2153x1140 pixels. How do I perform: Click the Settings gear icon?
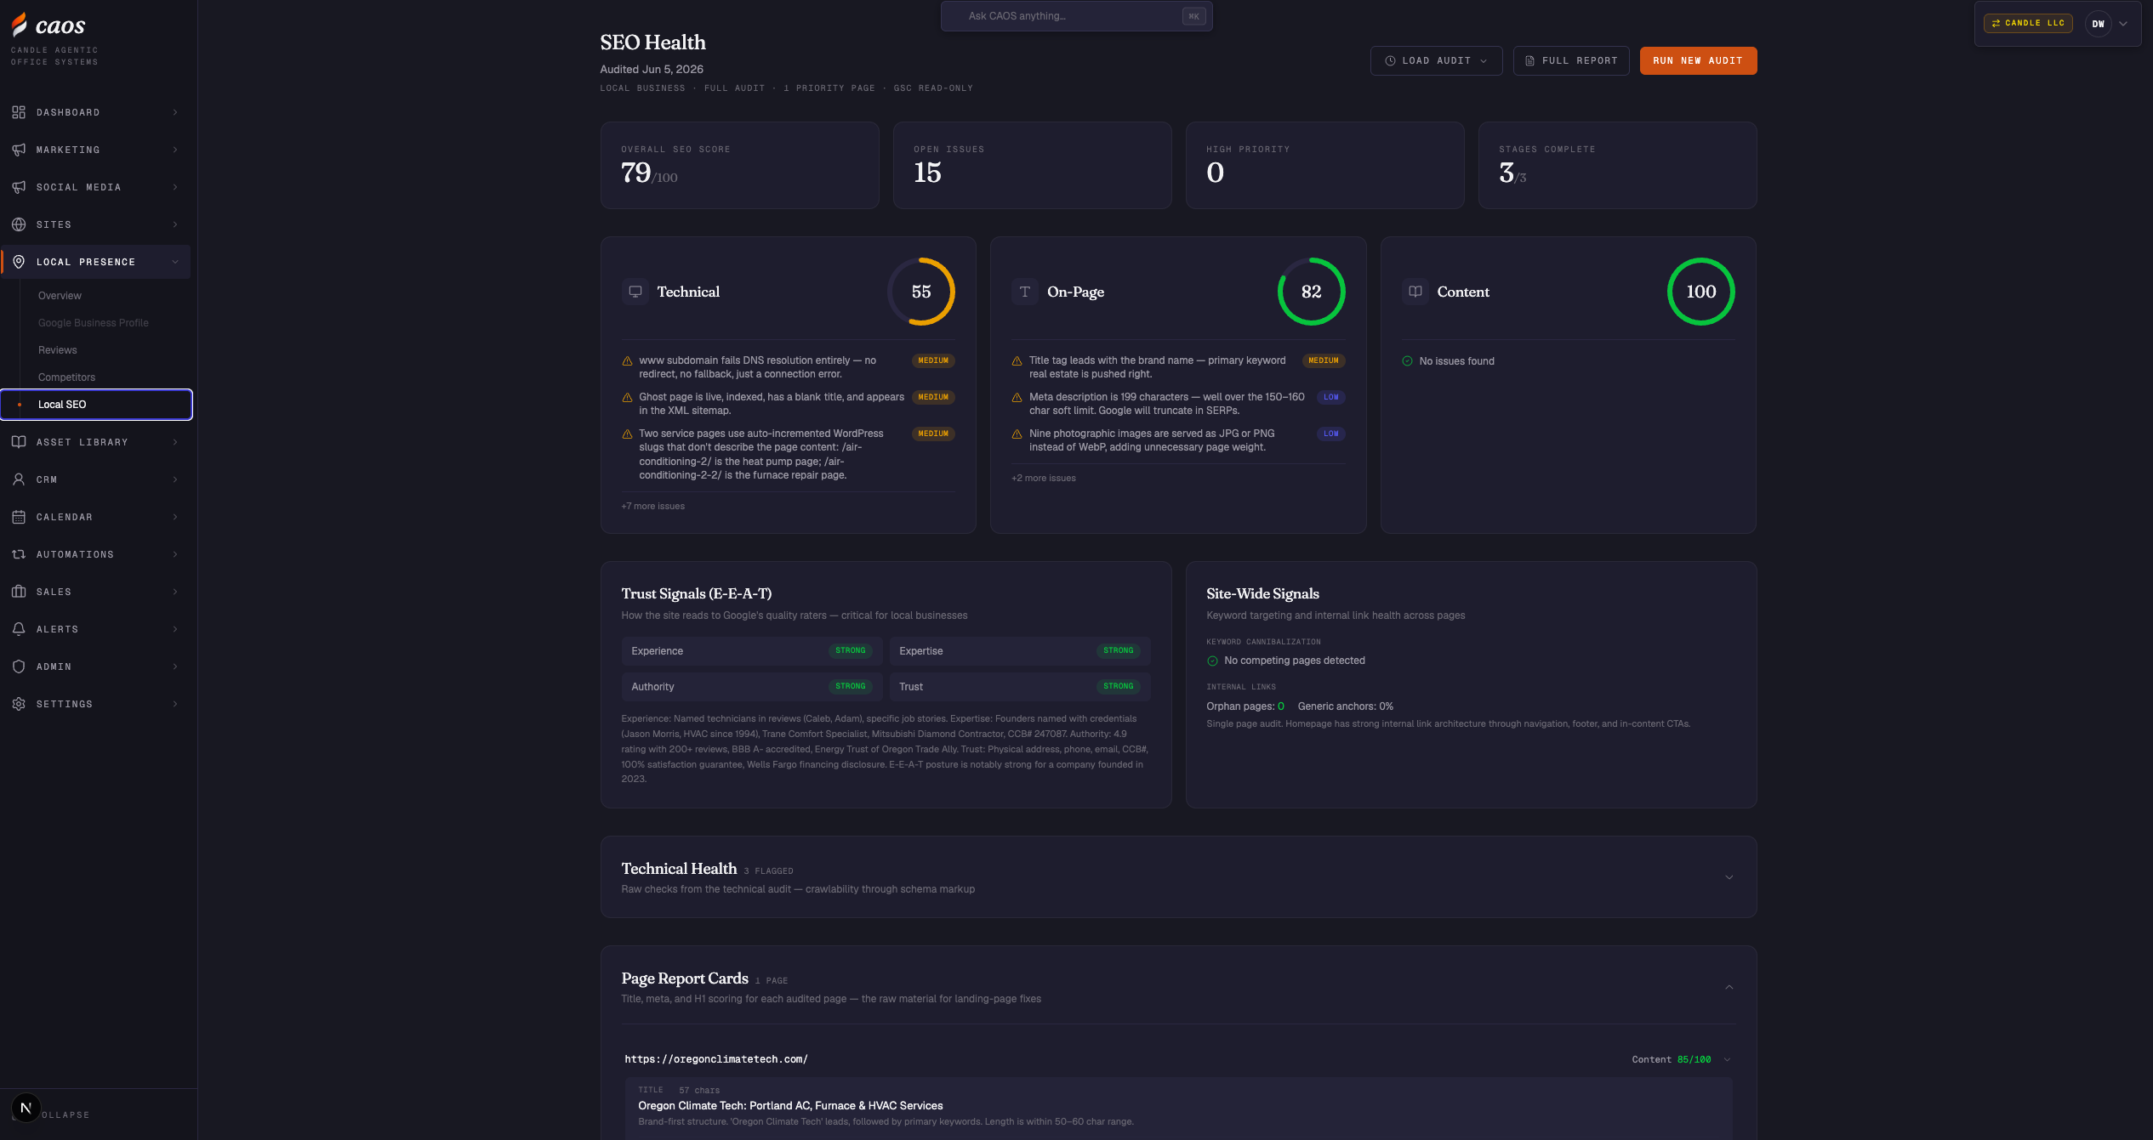pos(19,704)
